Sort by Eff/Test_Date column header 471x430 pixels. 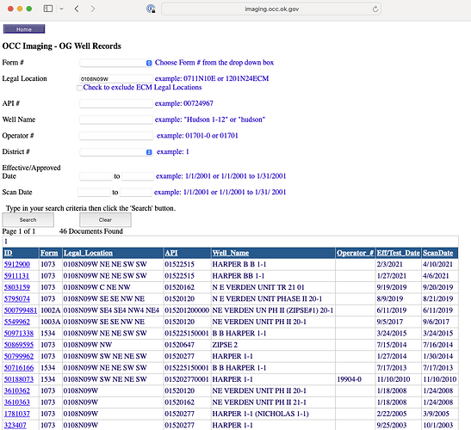(398, 253)
